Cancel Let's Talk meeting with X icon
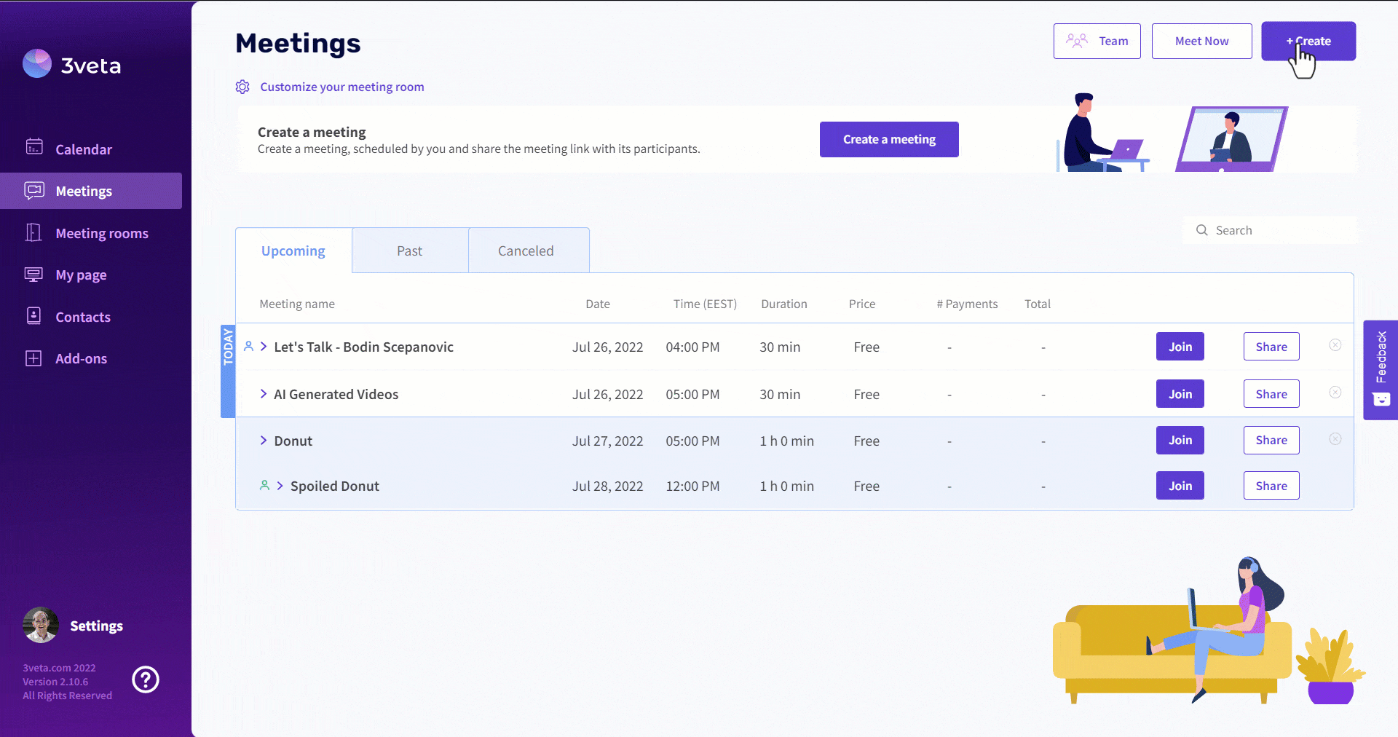 1335,345
